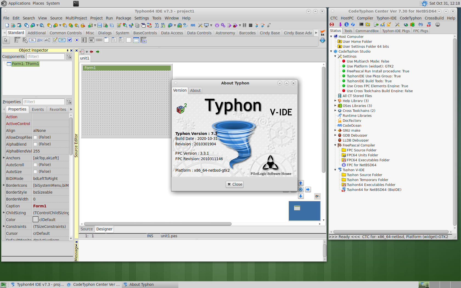Click the gray STOP icon in CodeTyphon Center
The width and height of the screenshot is (461, 288).
[438, 25]
